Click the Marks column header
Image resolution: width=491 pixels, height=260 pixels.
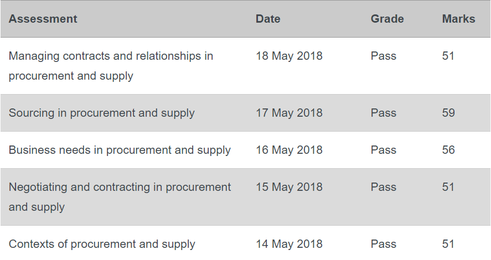tap(458, 19)
